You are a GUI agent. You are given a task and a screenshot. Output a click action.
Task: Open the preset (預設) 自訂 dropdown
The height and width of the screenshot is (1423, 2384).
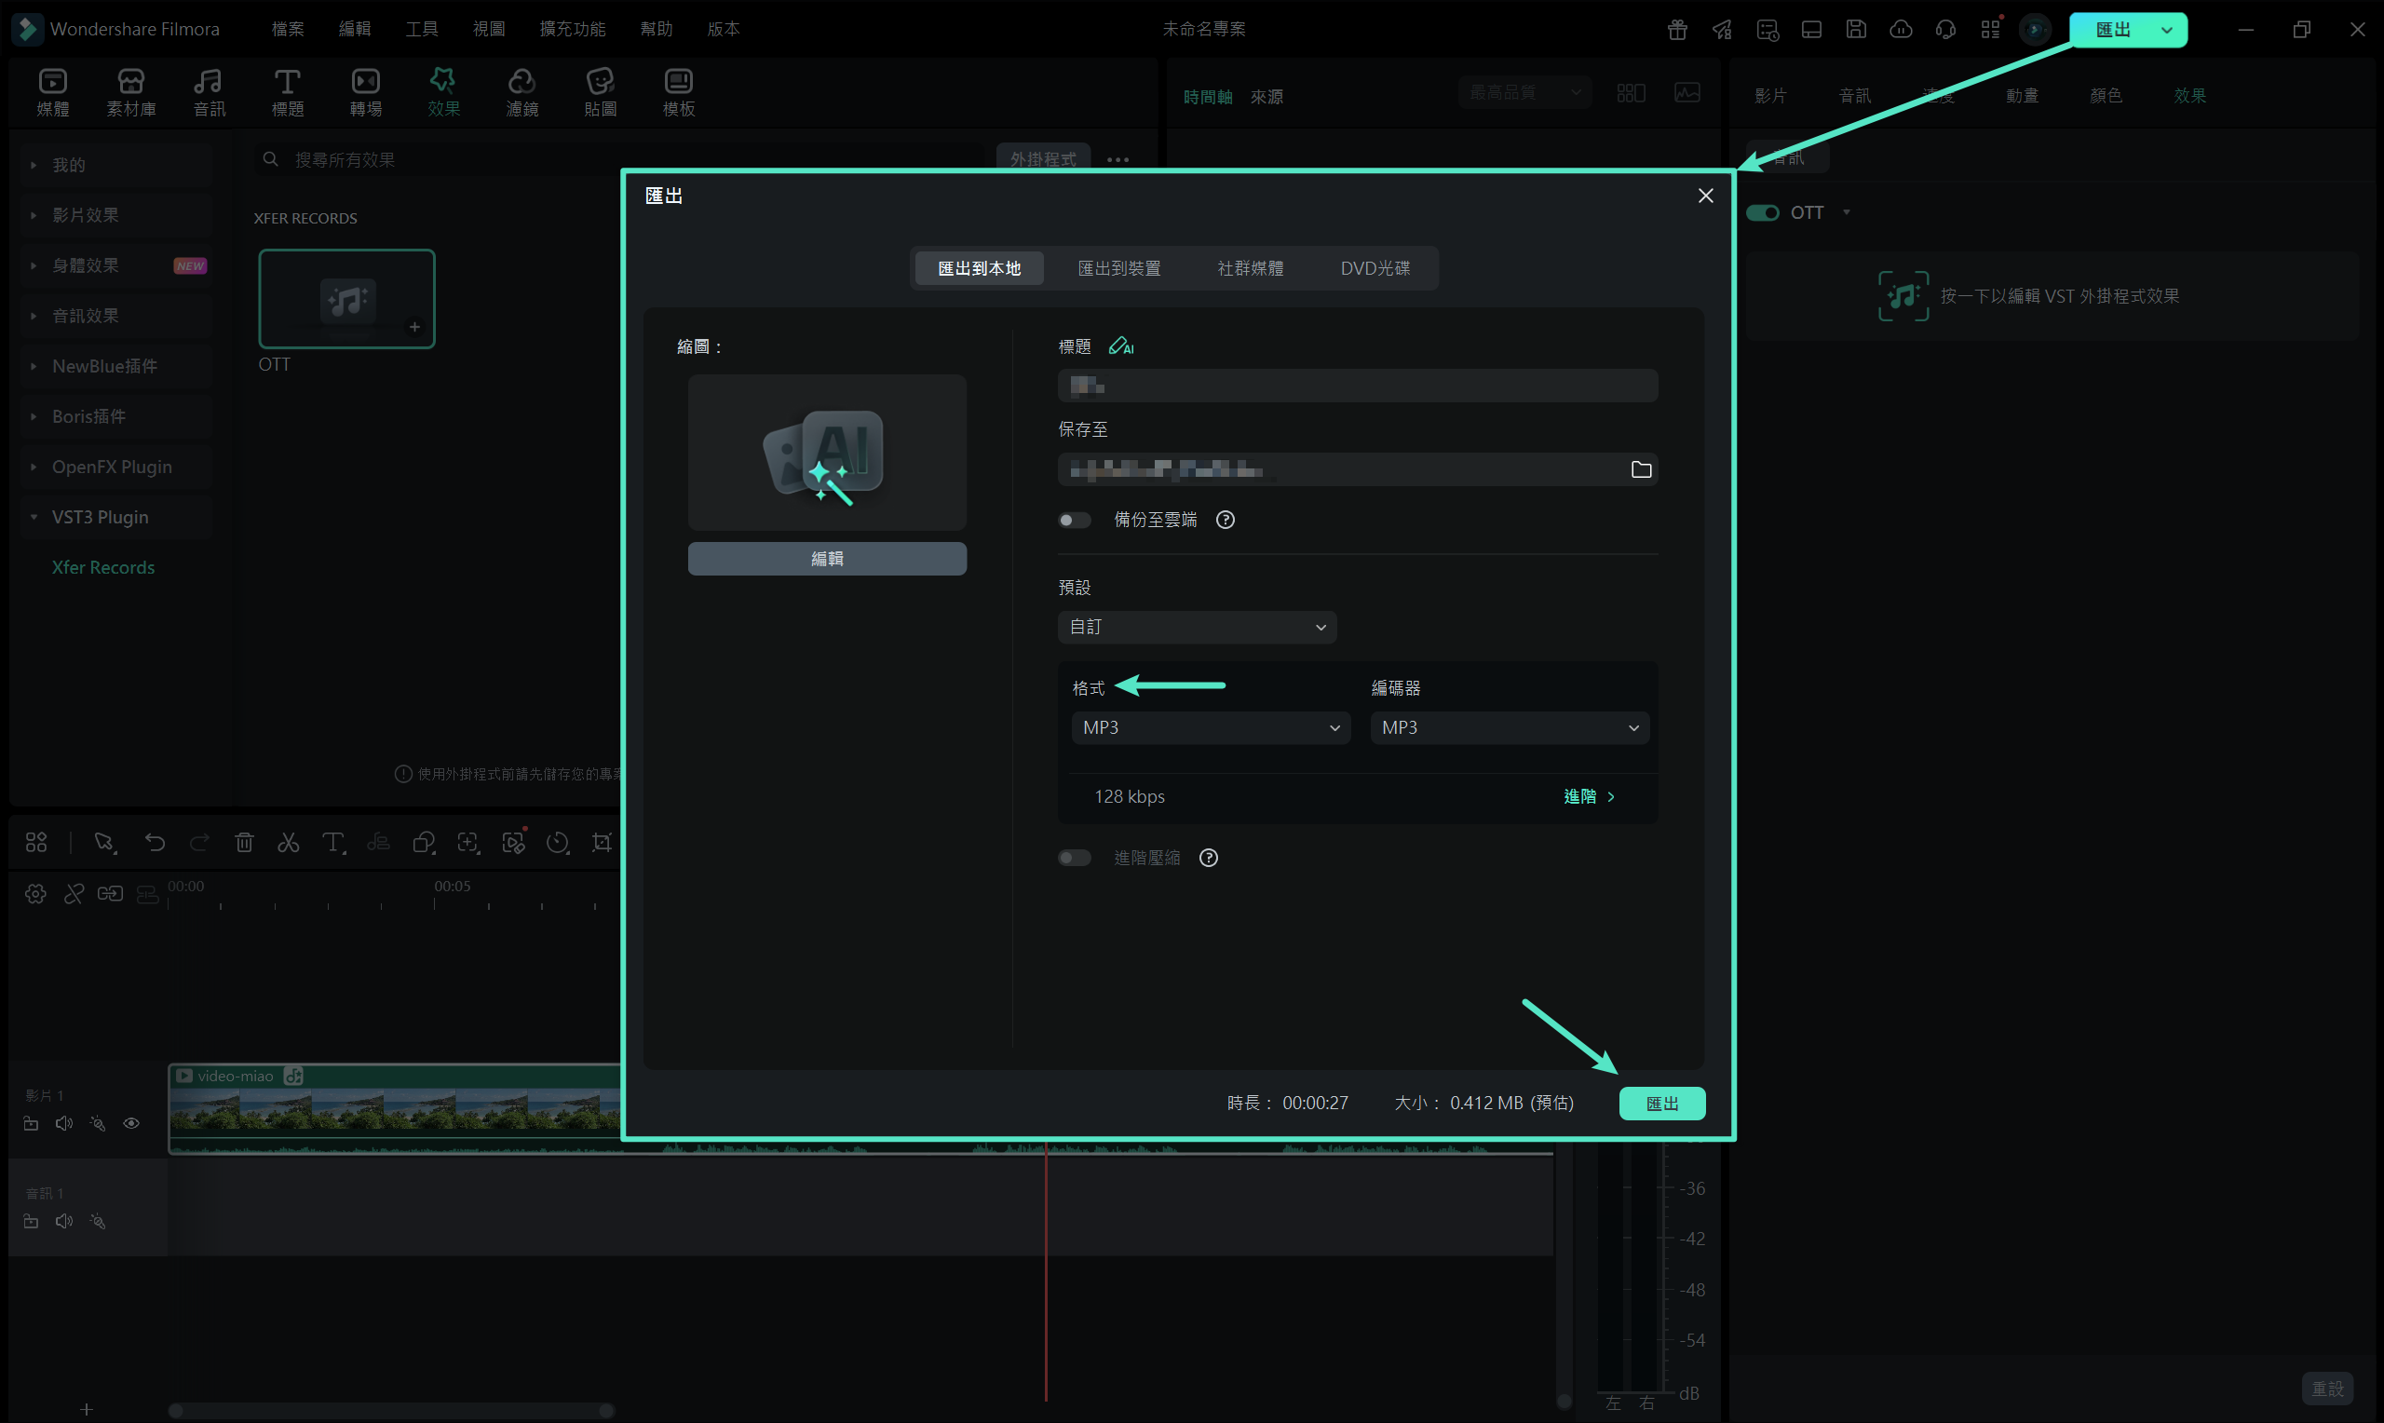[1197, 627]
